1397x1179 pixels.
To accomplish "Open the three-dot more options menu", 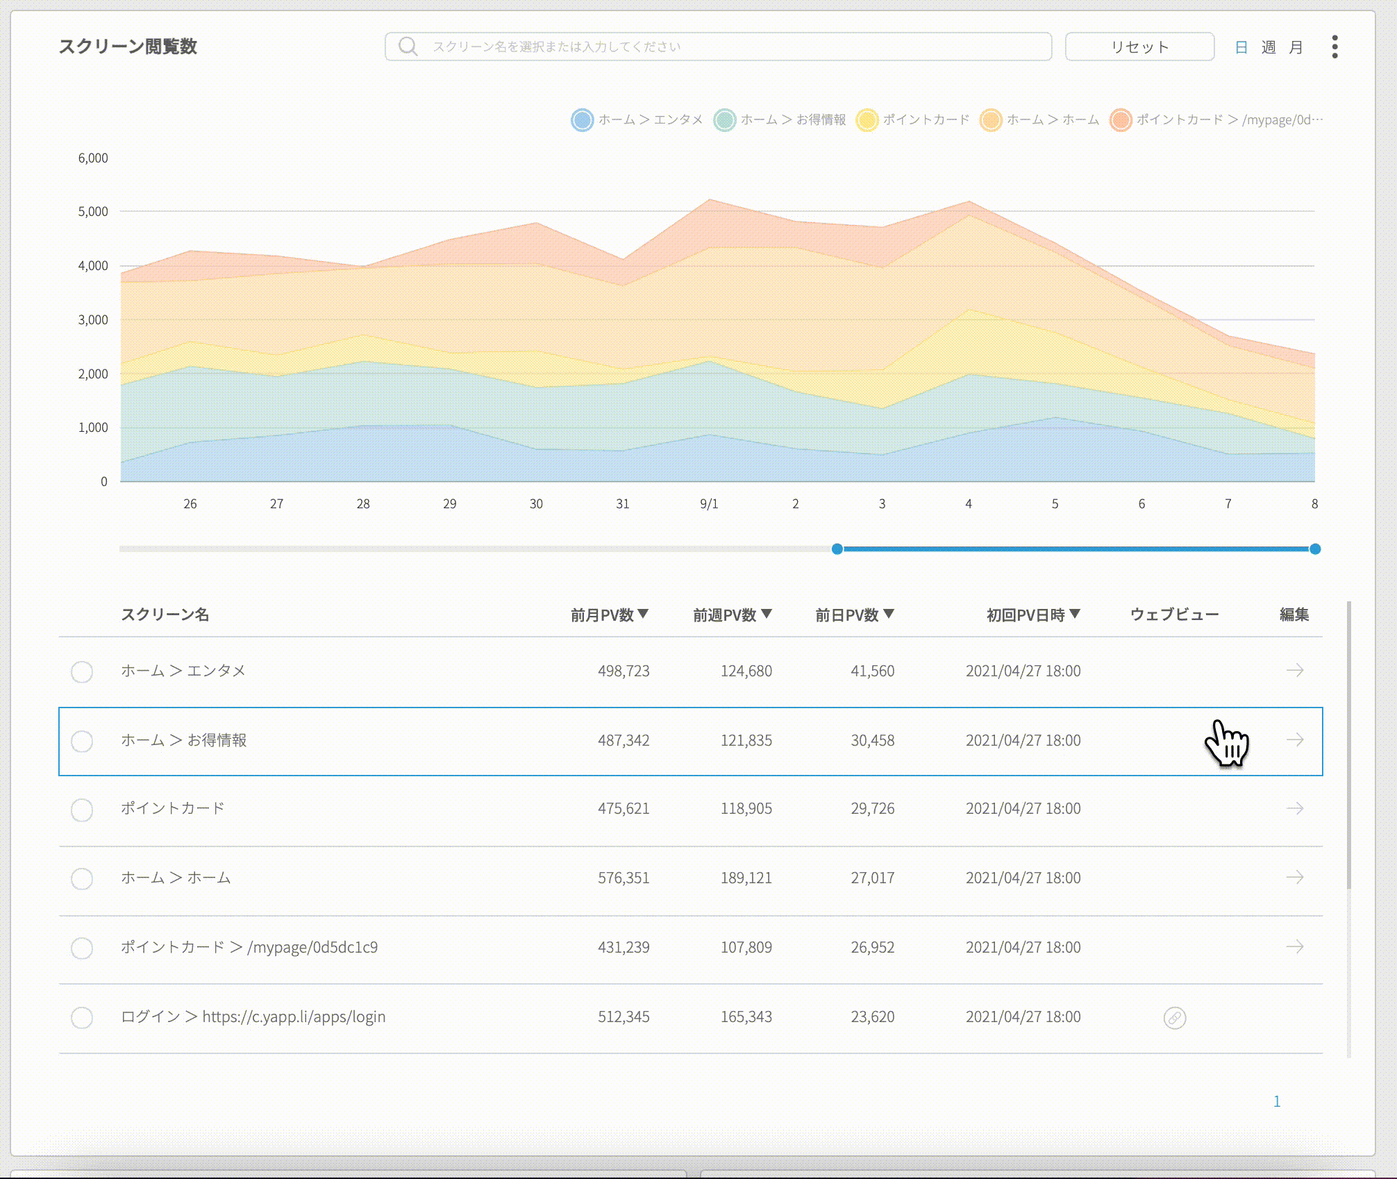I will click(1335, 47).
